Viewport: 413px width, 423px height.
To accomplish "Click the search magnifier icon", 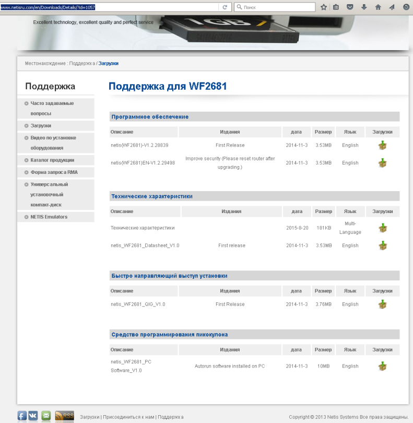I will [x=239, y=7].
